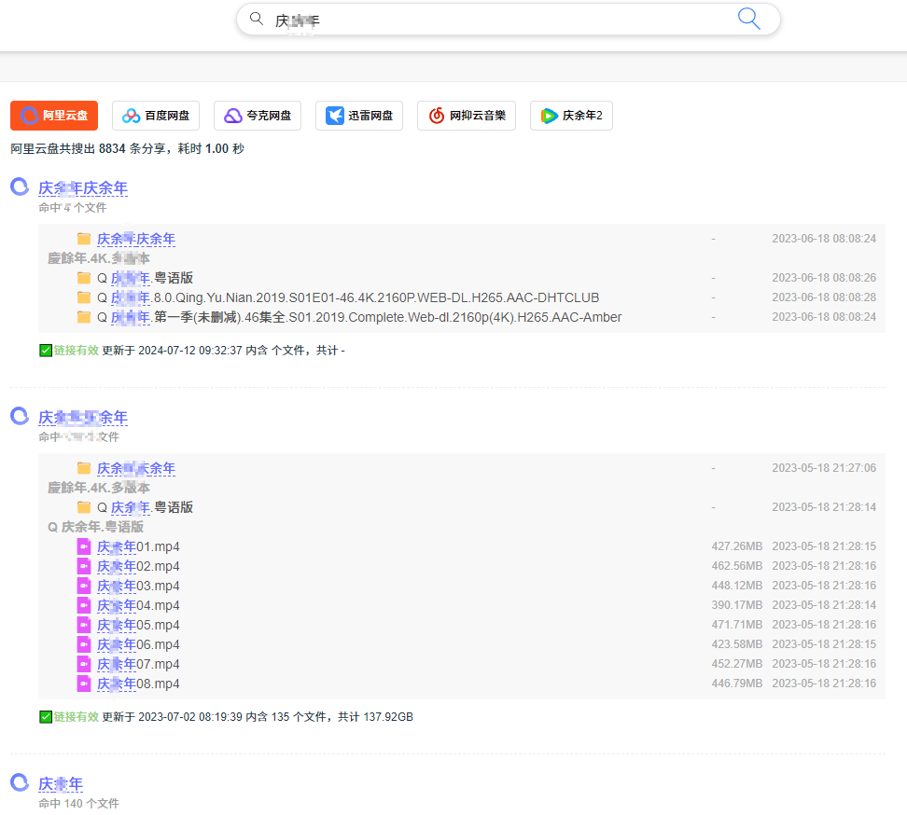This screenshot has width=907, height=815.
Task: Open the 网抑云音乐 tab
Action: tap(467, 116)
